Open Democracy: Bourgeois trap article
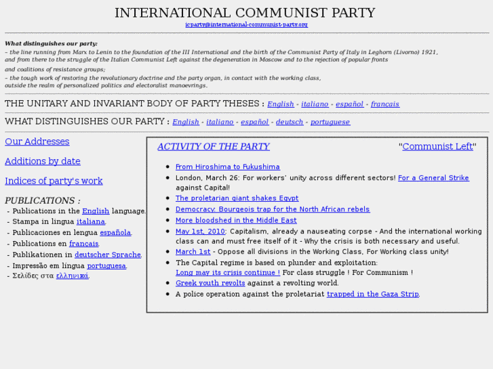The height and width of the screenshot is (369, 493). (x=273, y=209)
